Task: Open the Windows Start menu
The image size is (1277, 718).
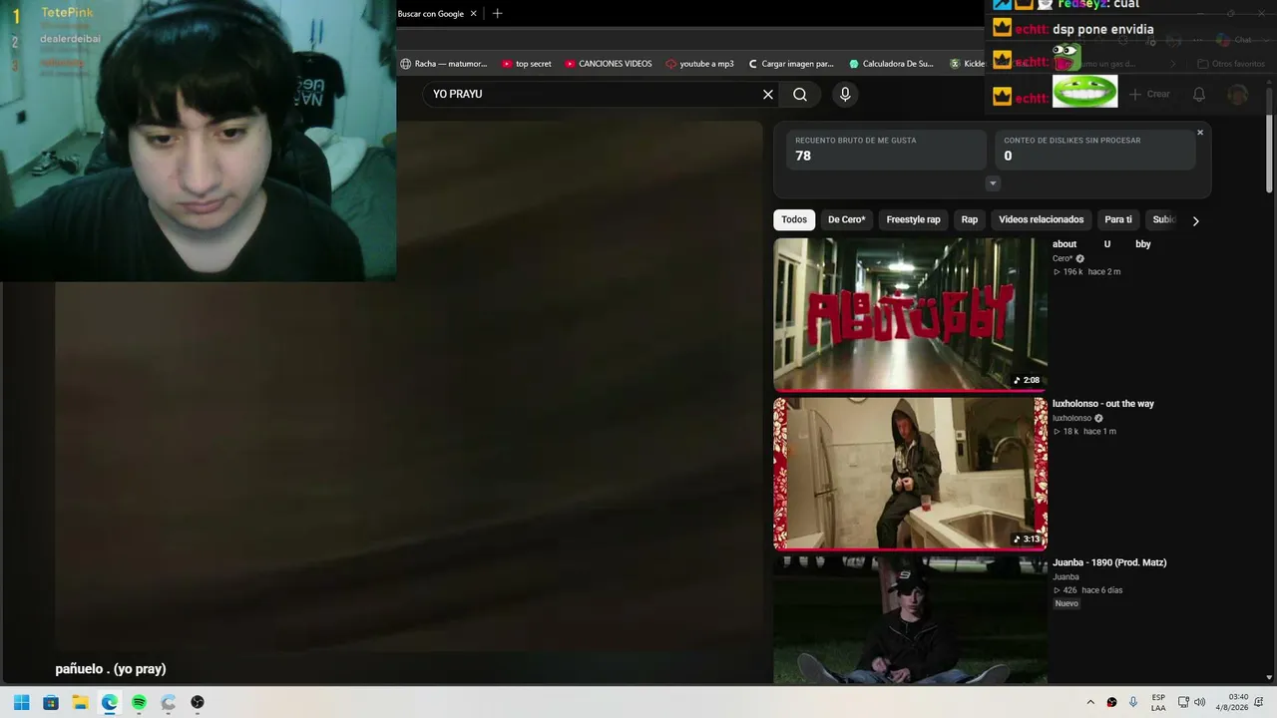Action: (x=21, y=702)
